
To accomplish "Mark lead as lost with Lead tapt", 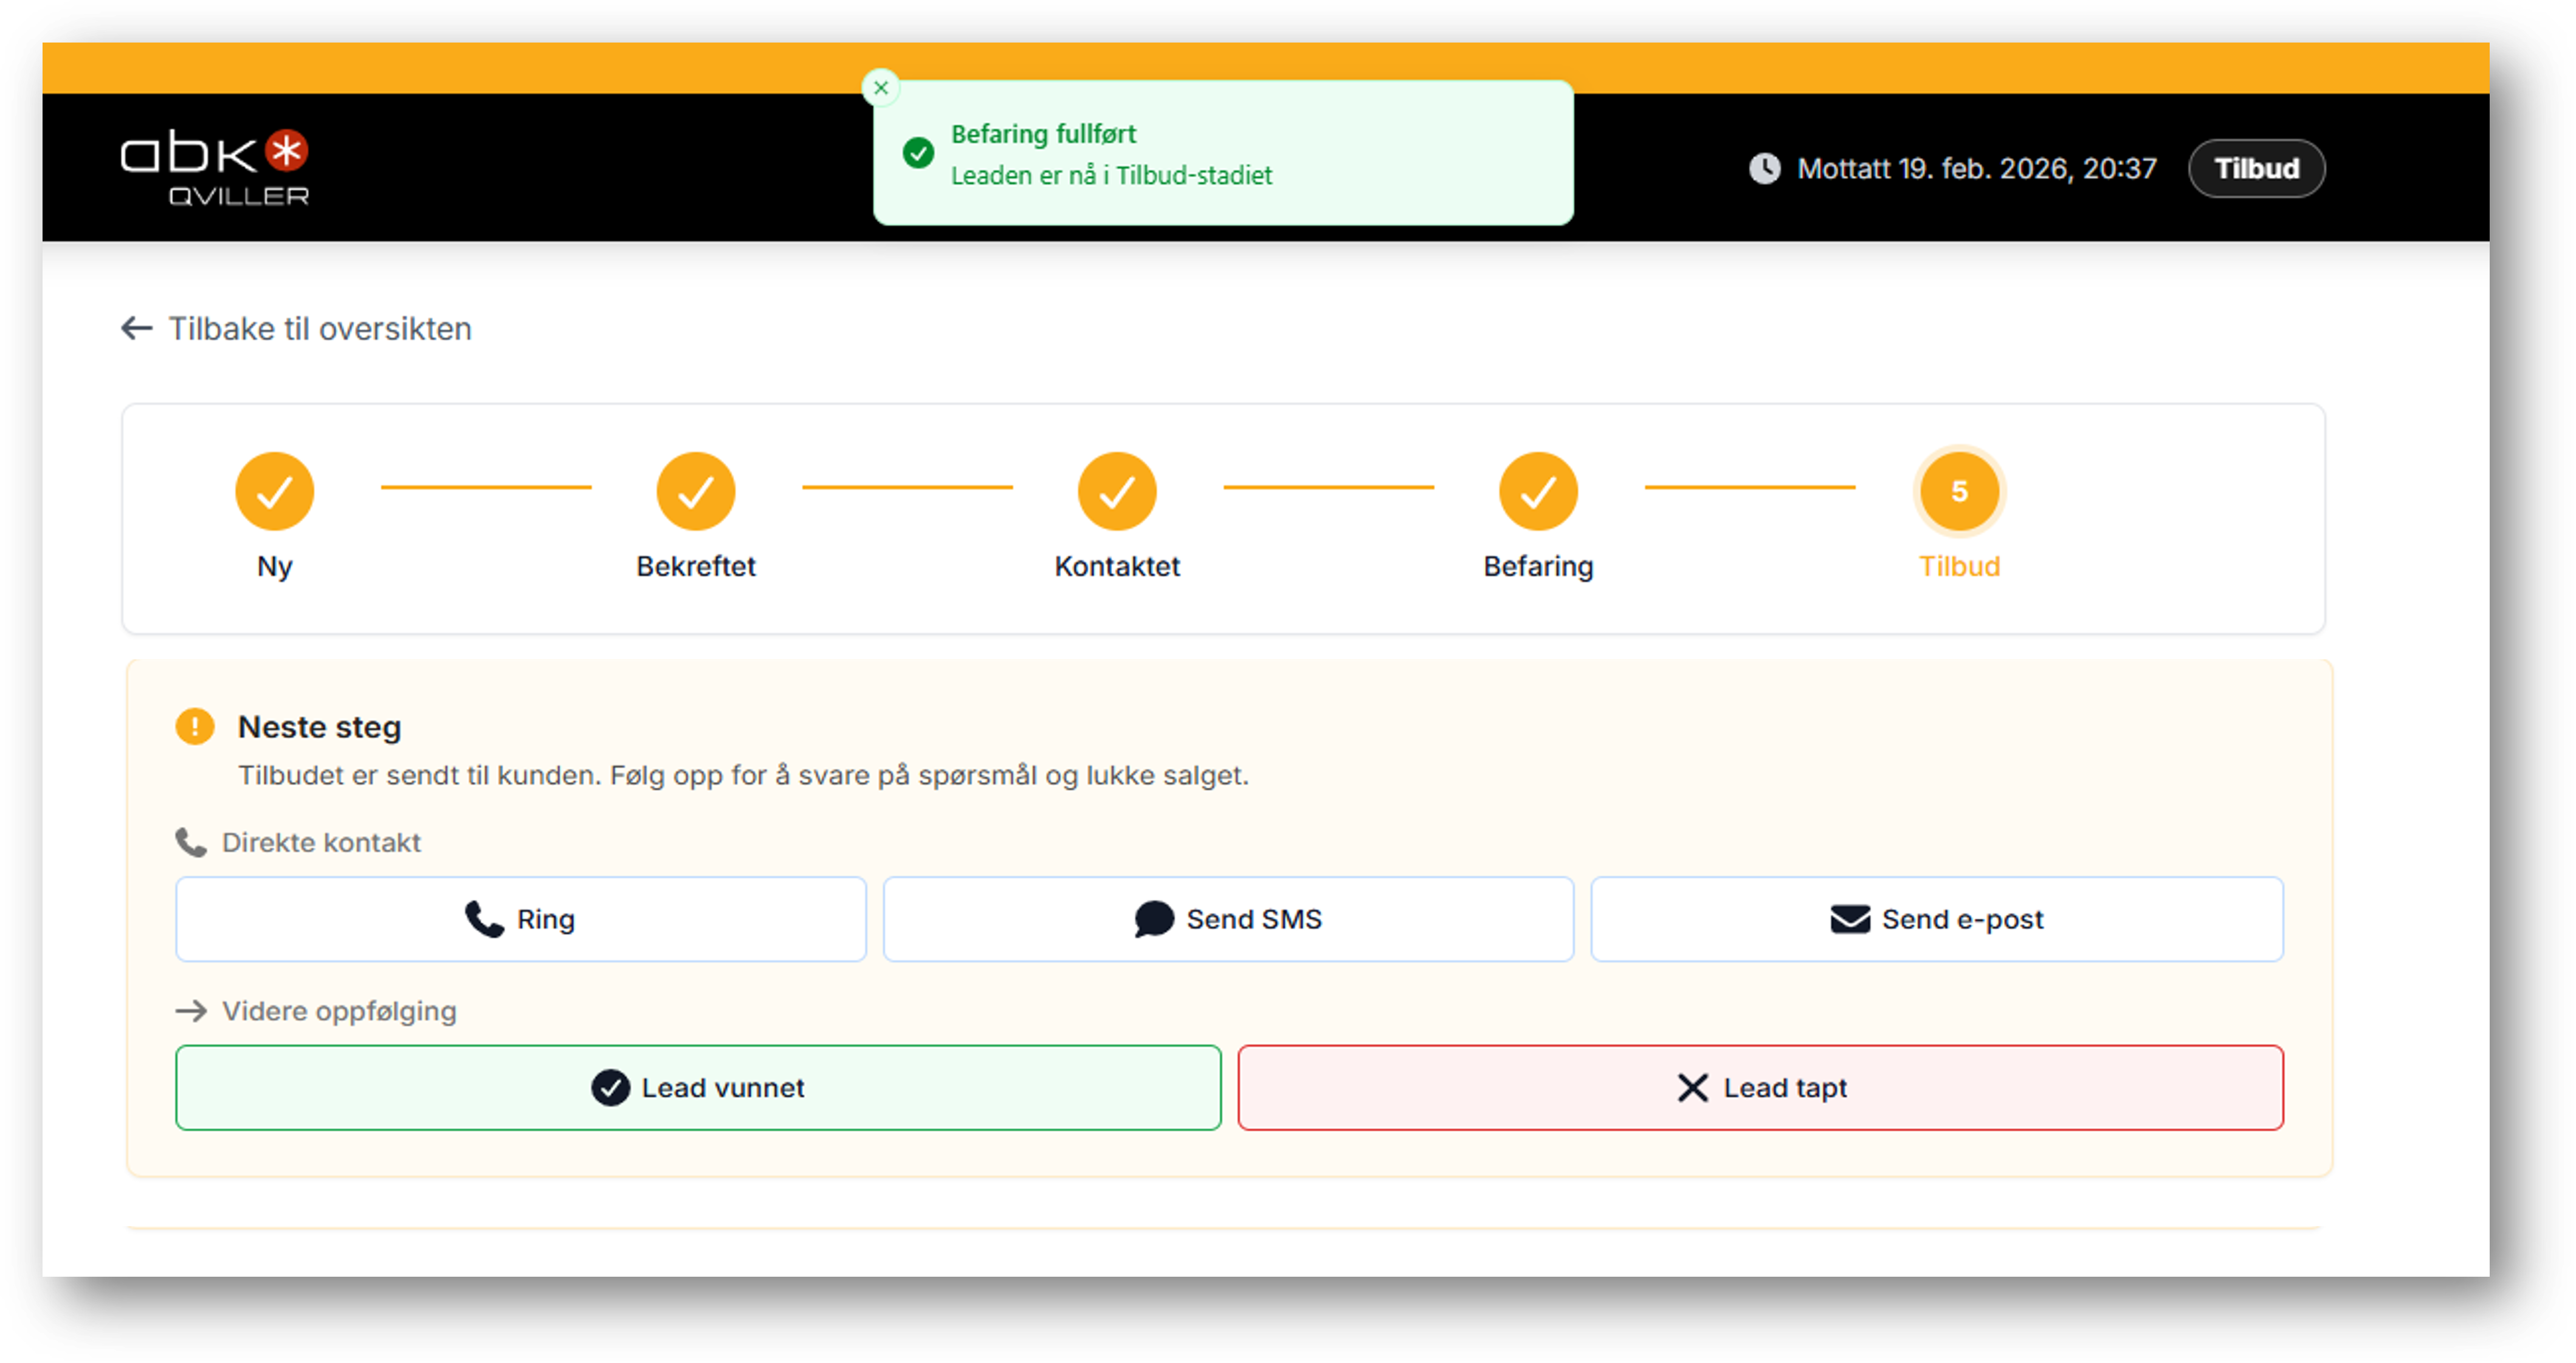I will 1760,1088.
